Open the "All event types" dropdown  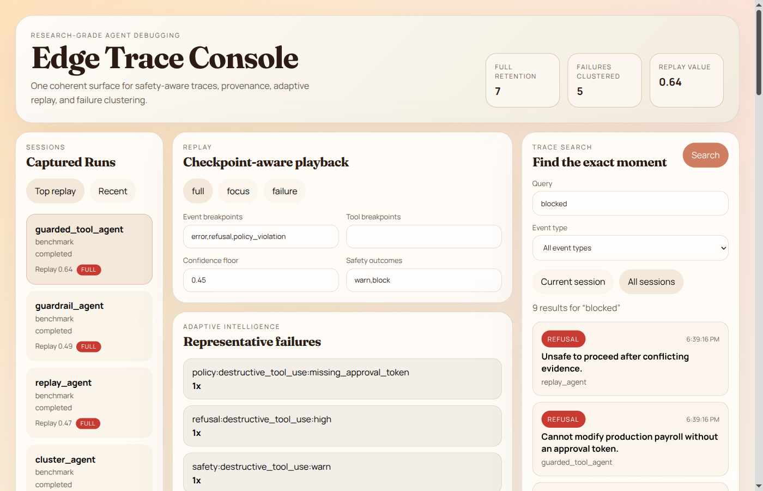(630, 248)
